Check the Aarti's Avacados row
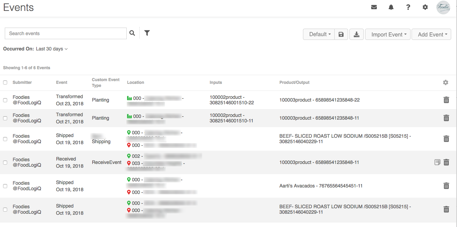This screenshot has width=457, height=227. pos(5,186)
